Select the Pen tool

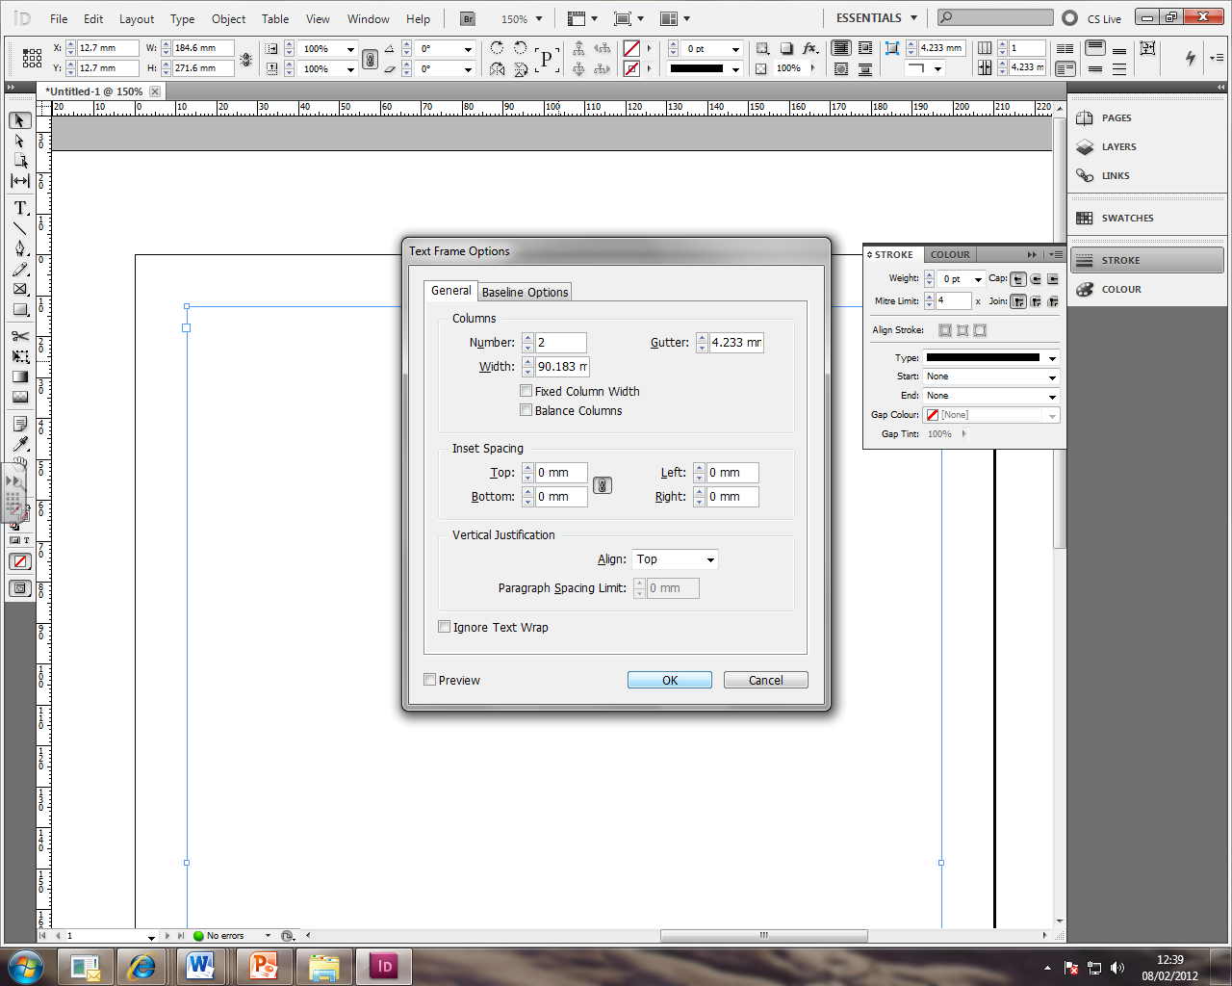19,248
